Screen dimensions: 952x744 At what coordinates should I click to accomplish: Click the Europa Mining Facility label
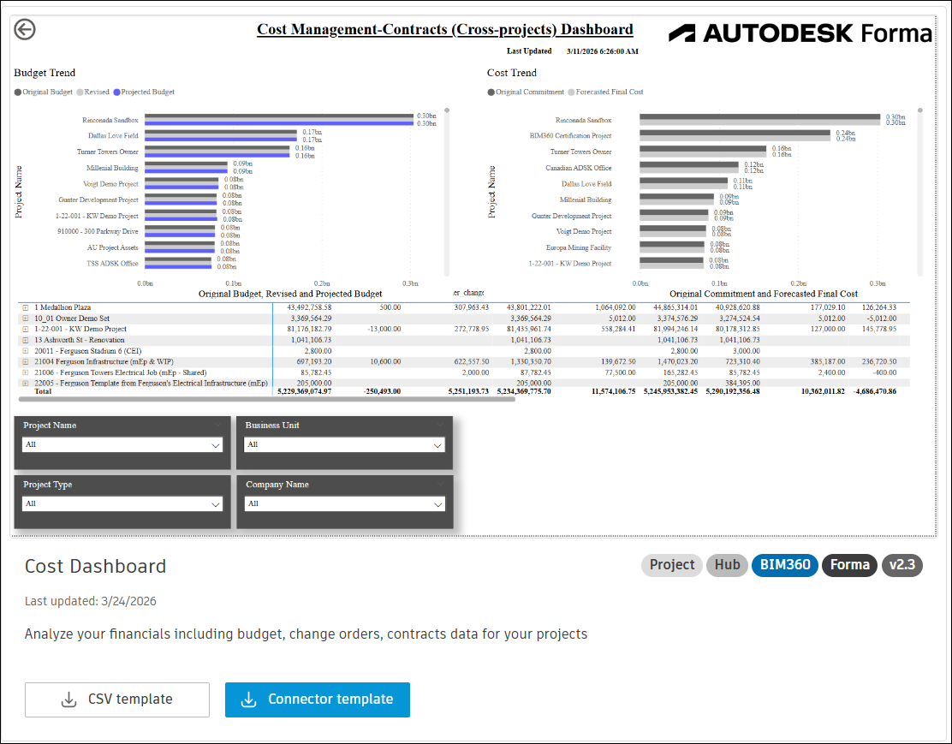coord(579,247)
